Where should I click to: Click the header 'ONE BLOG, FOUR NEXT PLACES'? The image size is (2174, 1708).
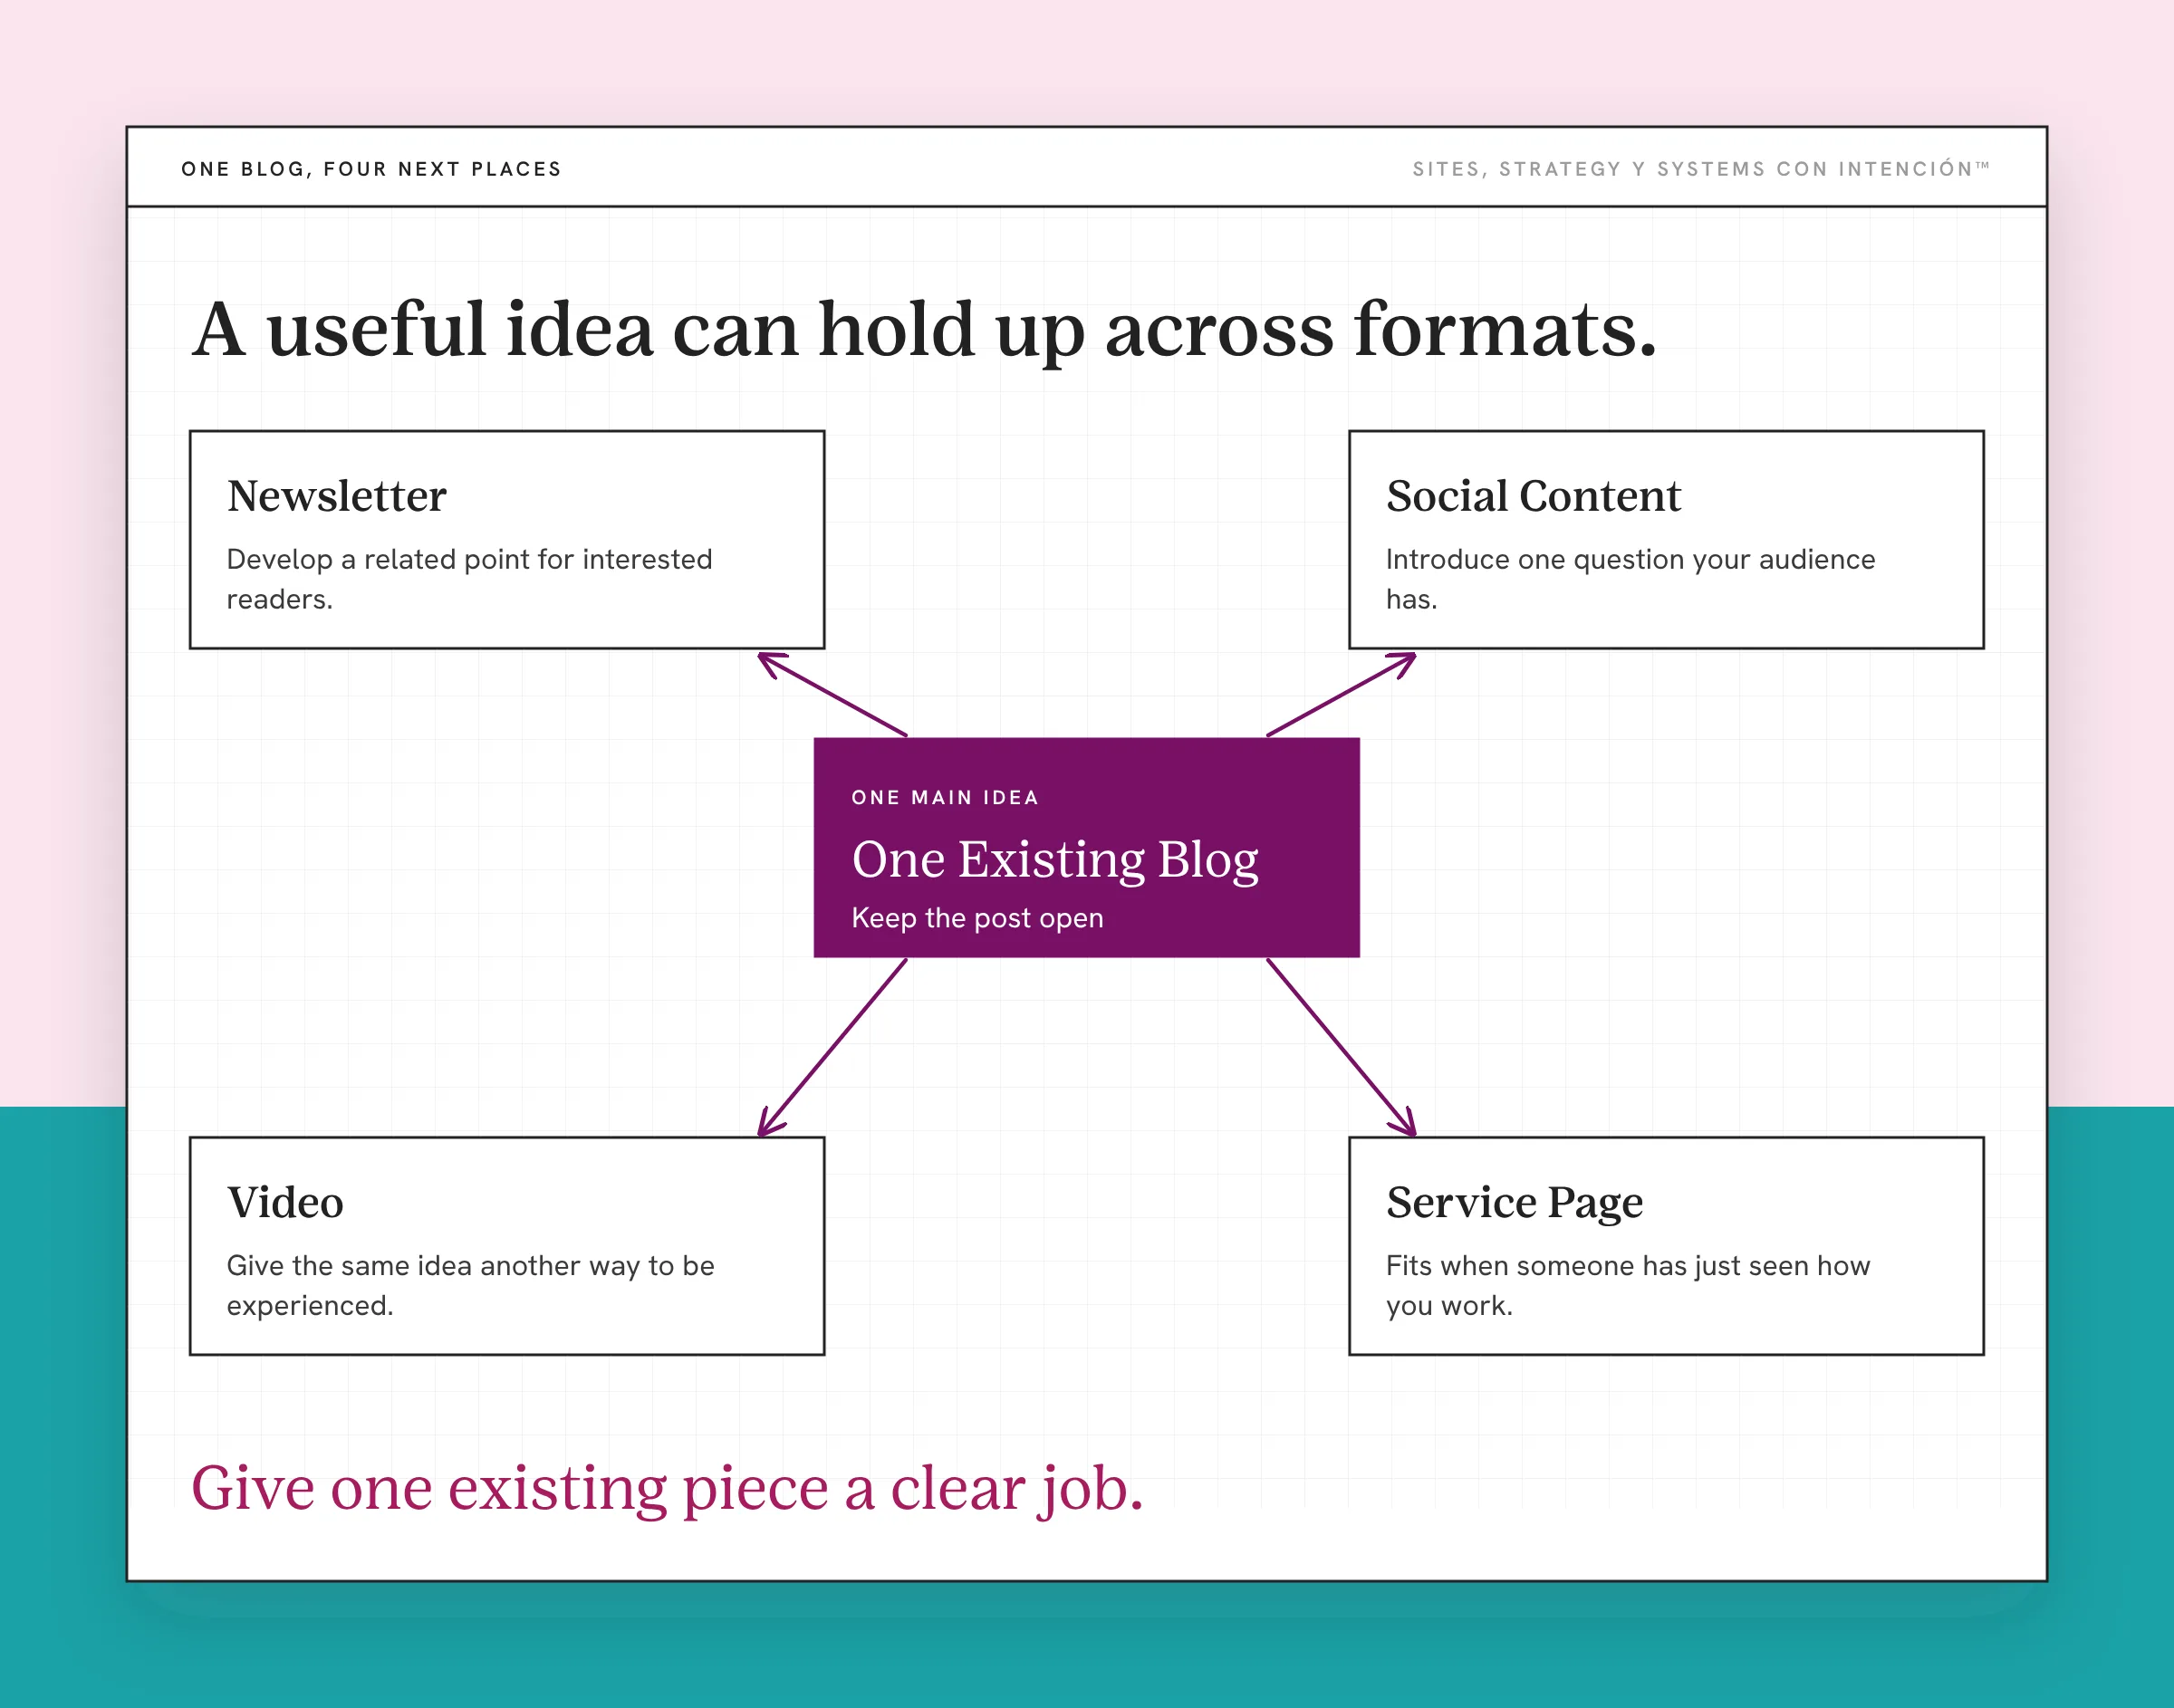[371, 169]
